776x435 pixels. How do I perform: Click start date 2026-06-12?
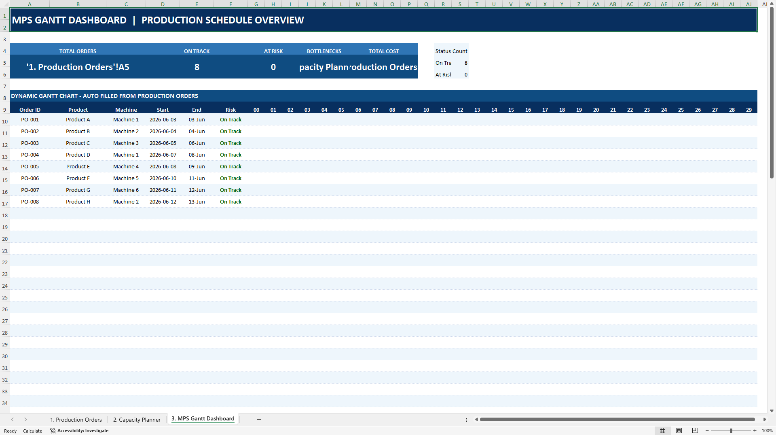(163, 202)
